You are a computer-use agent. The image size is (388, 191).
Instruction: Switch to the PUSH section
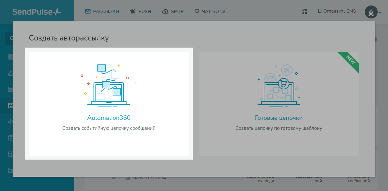point(140,11)
